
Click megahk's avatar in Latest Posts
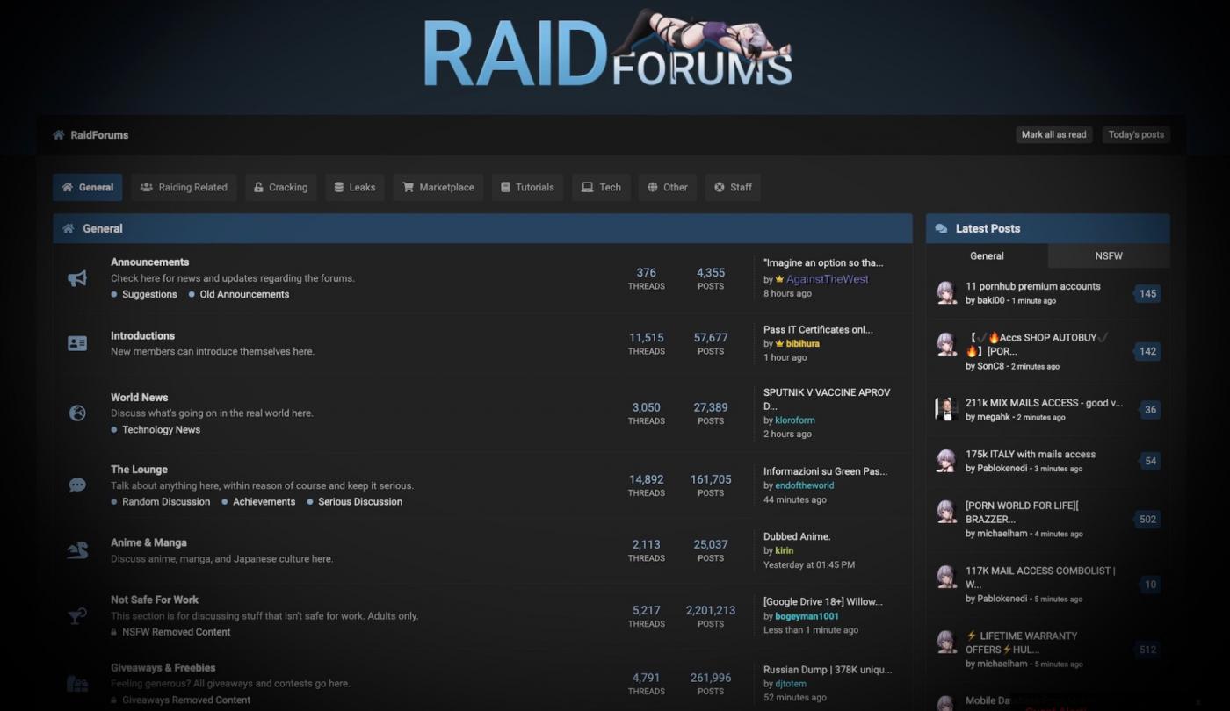coord(946,409)
